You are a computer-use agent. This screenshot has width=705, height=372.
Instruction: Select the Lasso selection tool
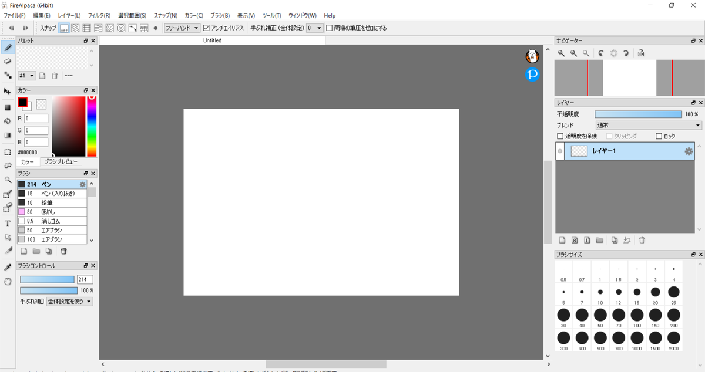[8, 166]
